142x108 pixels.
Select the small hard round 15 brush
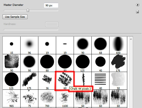click(x=11, y=45)
